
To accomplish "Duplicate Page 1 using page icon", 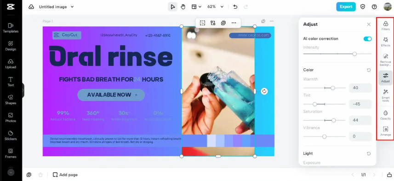I will [263, 21].
